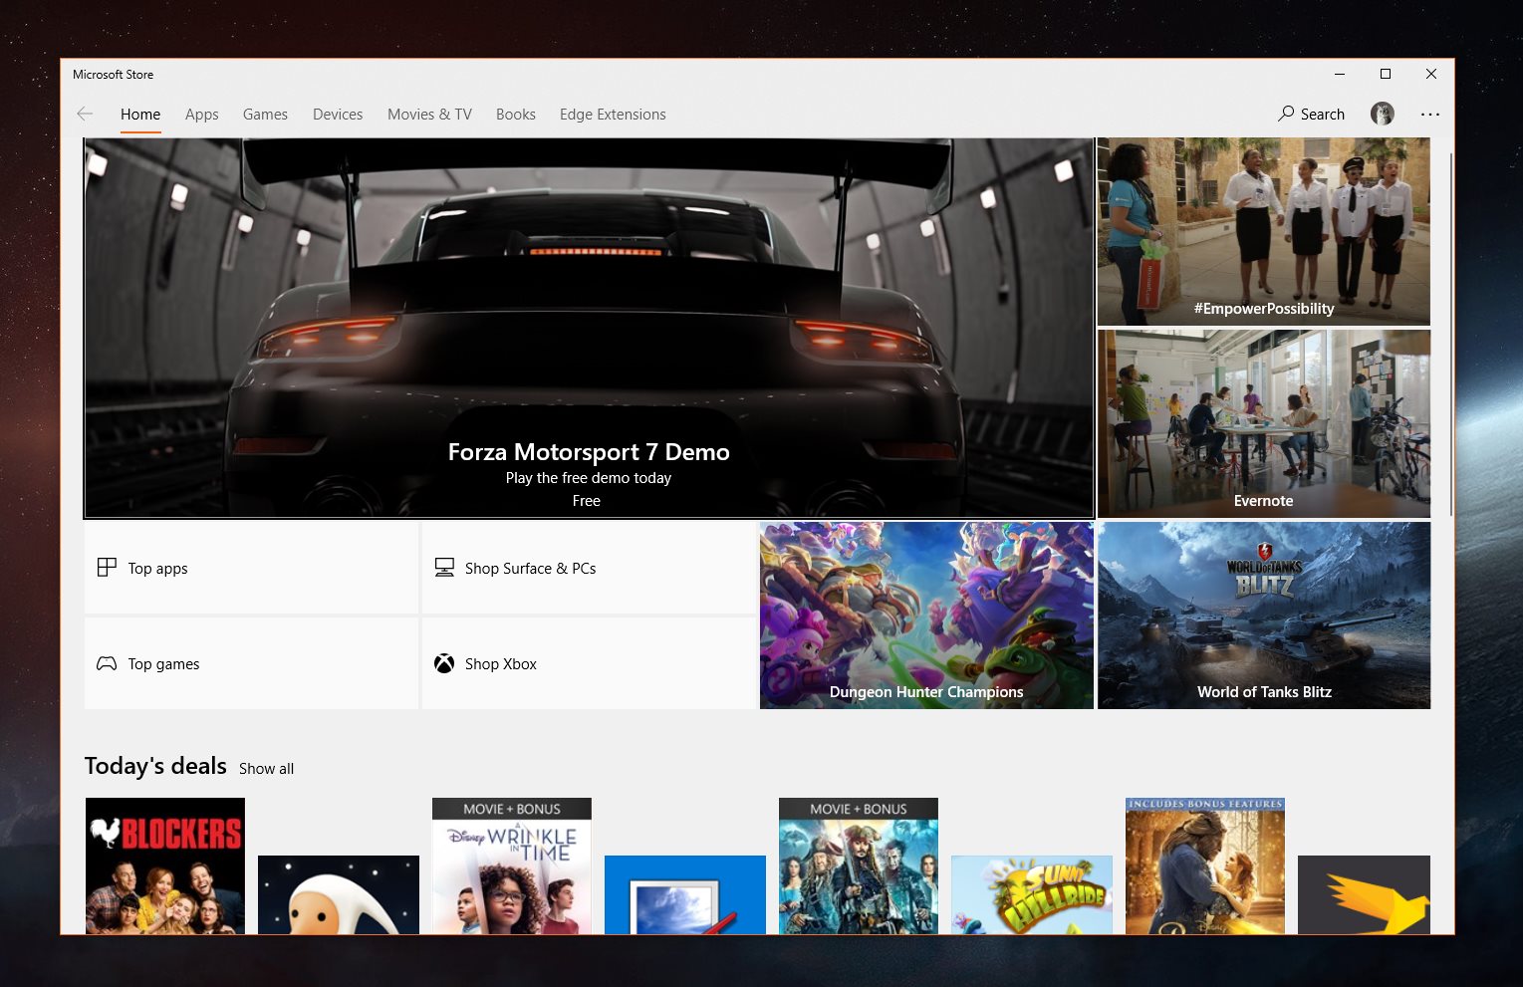
Task: Switch to the Apps tab
Action: (x=201, y=115)
